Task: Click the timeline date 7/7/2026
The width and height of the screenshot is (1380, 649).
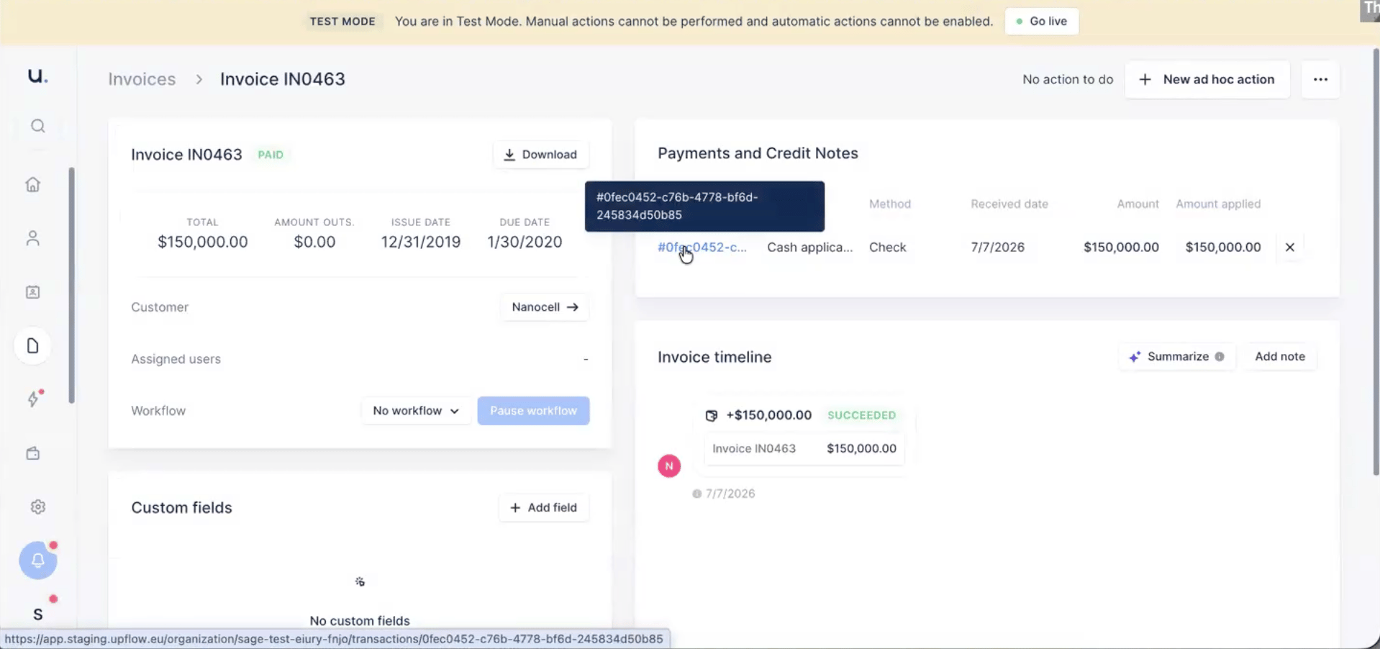Action: pos(730,494)
